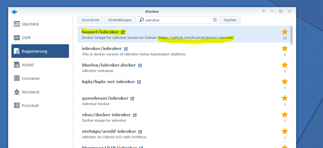Click 'ioBroker on Odroid XU3 with Archlinux' text
Viewport: 323px width, 148px height.
pos(114,137)
